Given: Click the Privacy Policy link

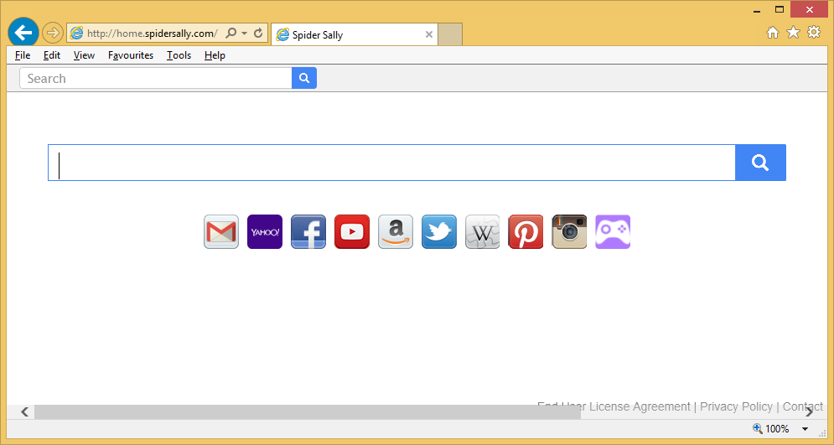Looking at the screenshot, I should coord(736,406).
